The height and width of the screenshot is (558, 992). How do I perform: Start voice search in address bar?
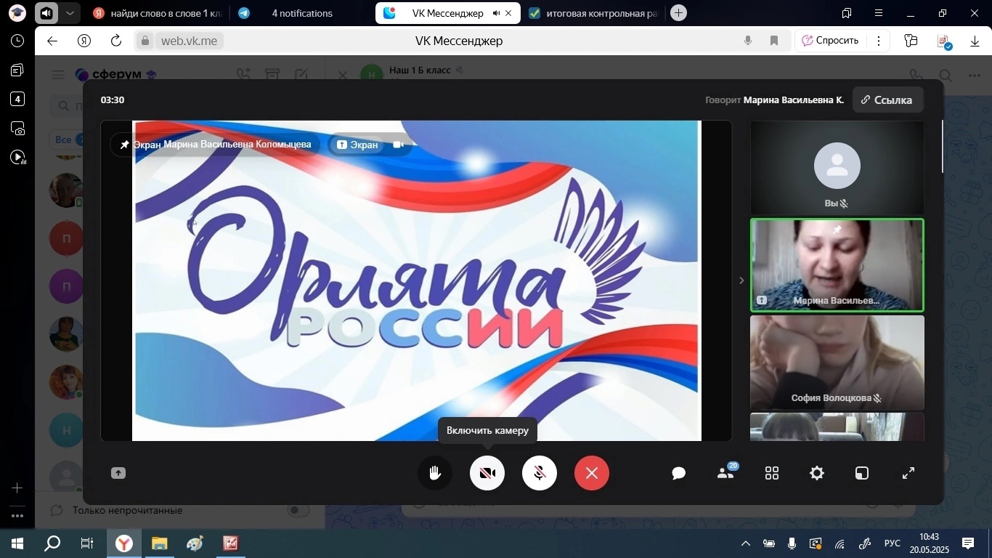tap(748, 41)
